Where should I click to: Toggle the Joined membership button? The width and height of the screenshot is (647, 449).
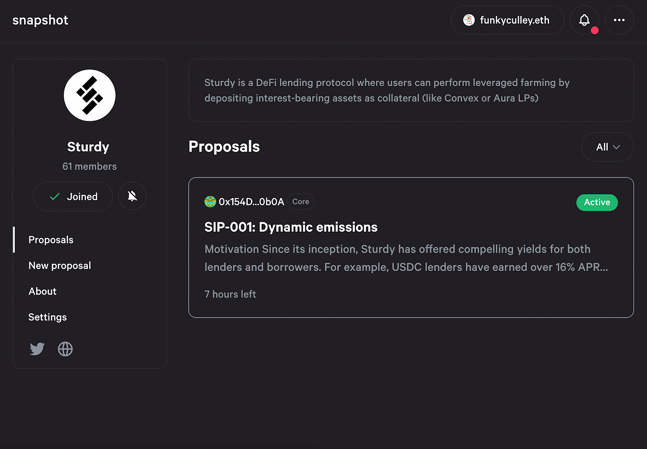(73, 197)
